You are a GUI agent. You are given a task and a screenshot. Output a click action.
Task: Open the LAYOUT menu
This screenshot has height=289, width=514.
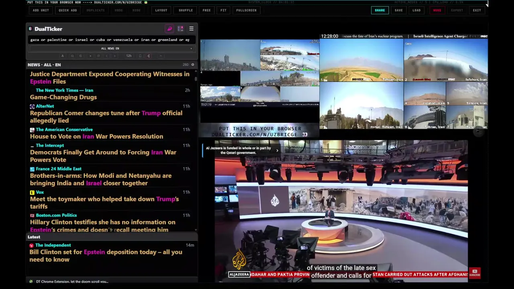tap(161, 10)
